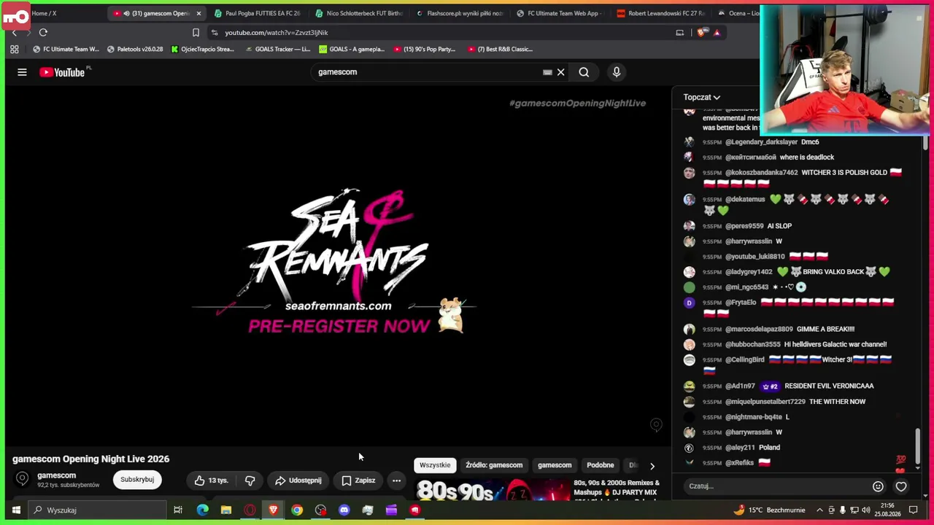Click the gamescom channel name
The width and height of the screenshot is (934, 525).
click(56, 475)
